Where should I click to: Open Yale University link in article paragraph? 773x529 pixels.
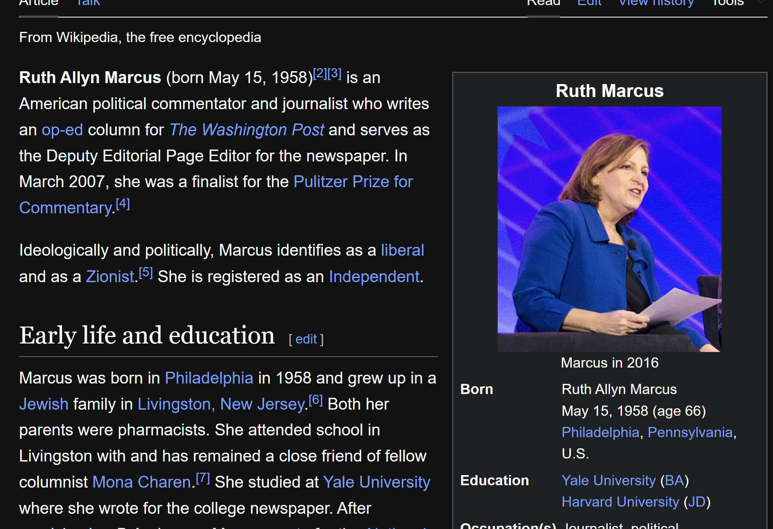coord(376,482)
